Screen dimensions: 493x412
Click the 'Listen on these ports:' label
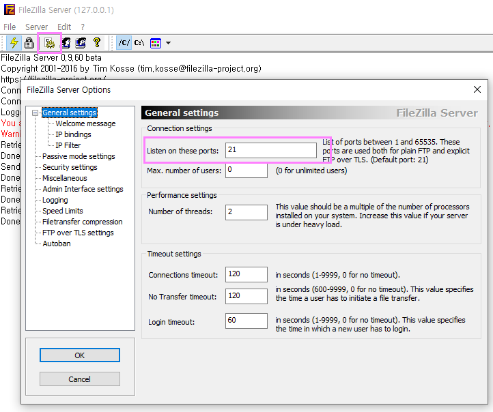tap(183, 151)
